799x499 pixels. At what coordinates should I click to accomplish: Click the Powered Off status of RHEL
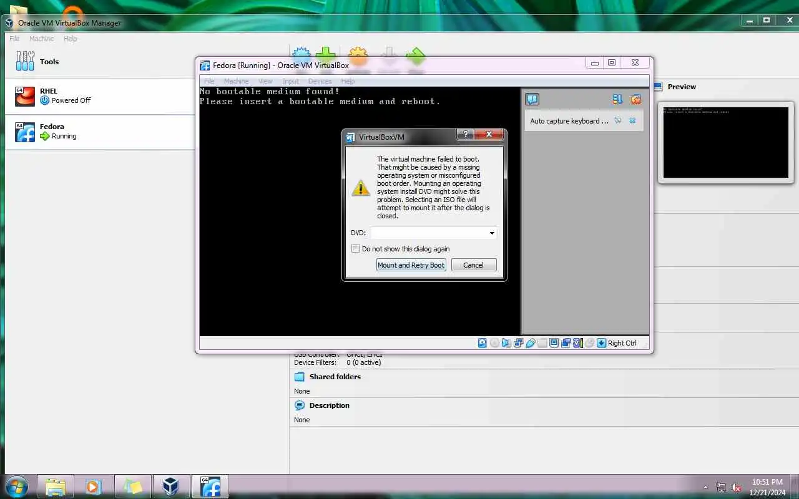point(71,100)
